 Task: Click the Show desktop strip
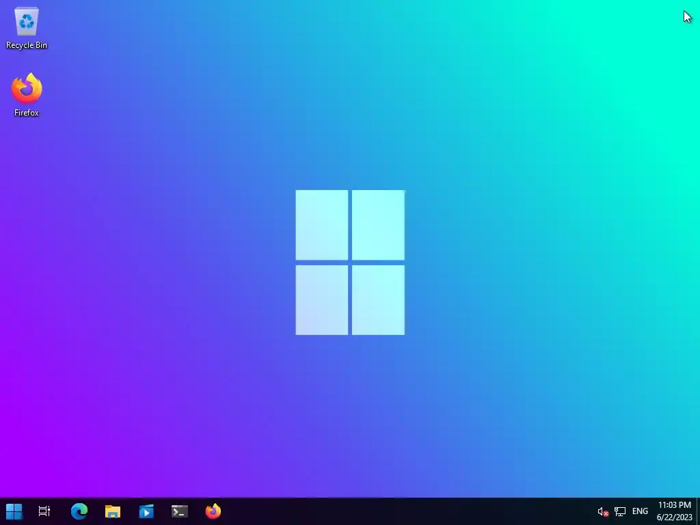[x=698, y=511]
